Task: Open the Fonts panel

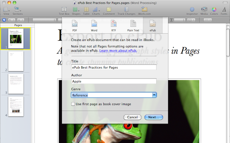Action: coord(224,11)
